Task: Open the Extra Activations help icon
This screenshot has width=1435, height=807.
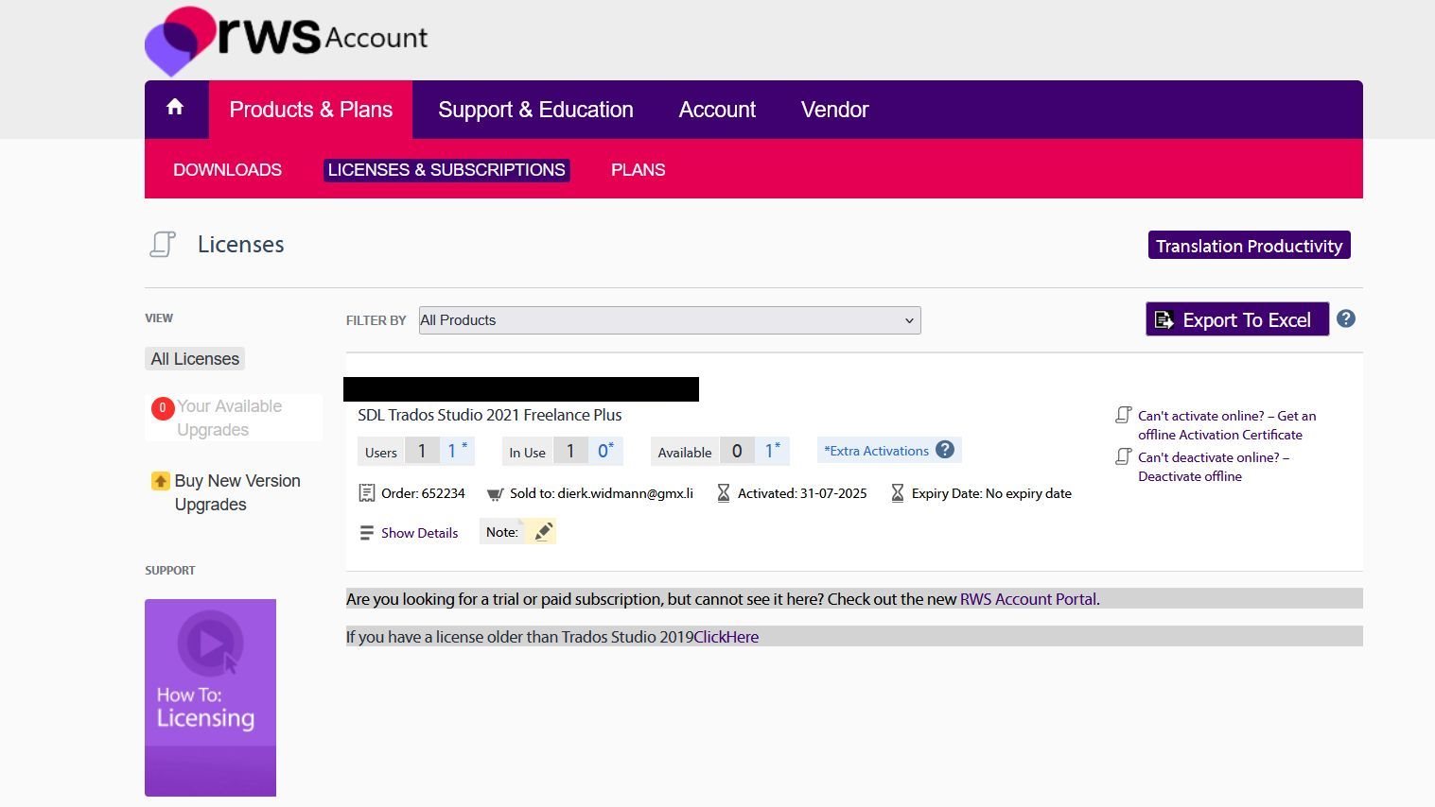Action: (x=944, y=450)
